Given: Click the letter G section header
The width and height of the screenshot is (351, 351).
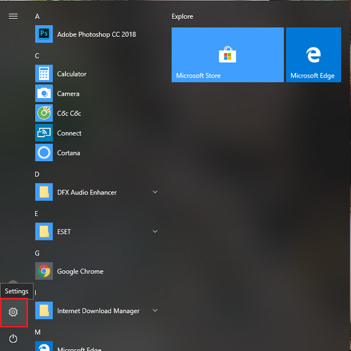Looking at the screenshot, I should coord(37,253).
